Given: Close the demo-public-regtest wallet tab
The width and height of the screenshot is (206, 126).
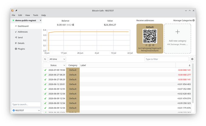Looking at the screenshot, I should pyautogui.click(x=40, y=20).
